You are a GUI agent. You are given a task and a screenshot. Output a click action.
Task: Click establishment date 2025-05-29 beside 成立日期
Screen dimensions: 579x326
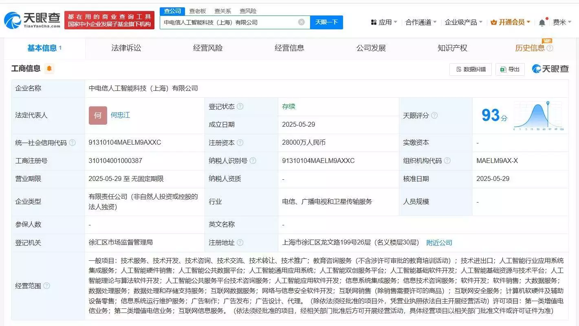tap(299, 124)
